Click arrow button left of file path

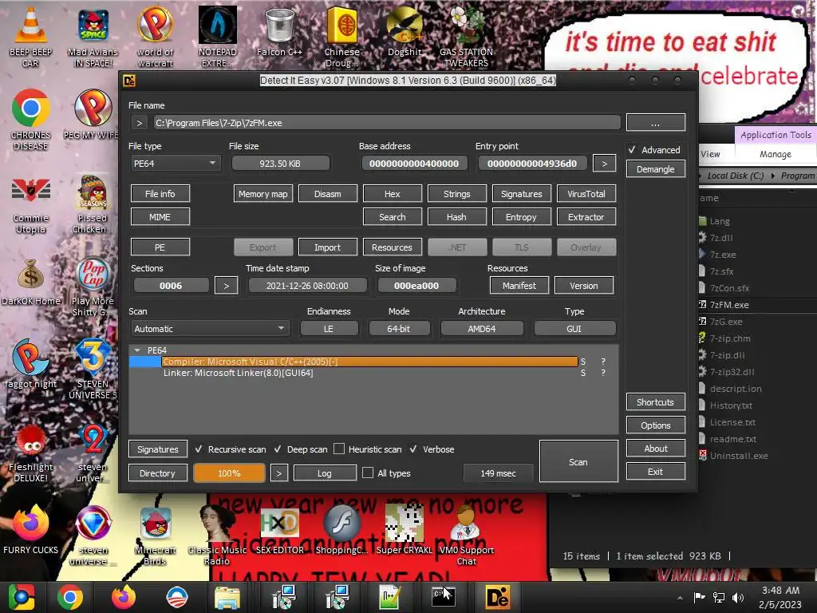pyautogui.click(x=139, y=123)
